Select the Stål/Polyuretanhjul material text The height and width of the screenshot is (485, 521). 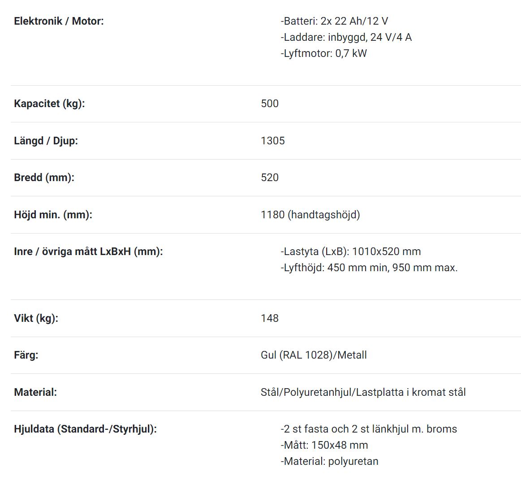[x=363, y=393]
